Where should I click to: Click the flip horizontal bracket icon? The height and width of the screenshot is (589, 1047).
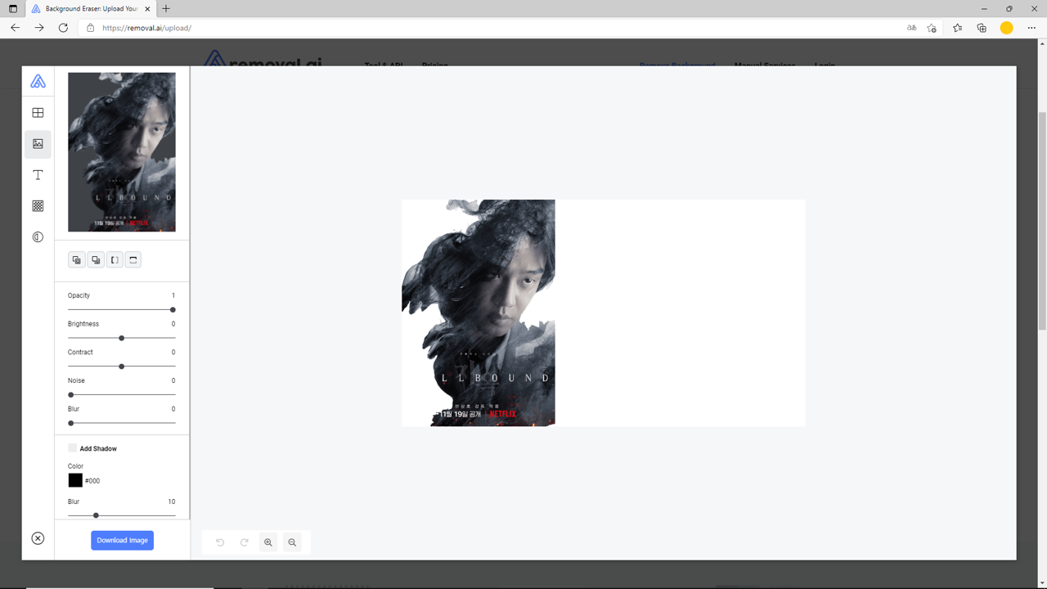115,260
